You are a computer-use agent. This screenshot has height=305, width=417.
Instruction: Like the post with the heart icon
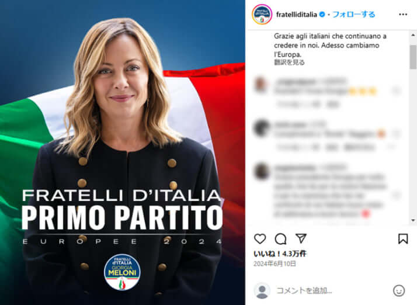(260, 239)
